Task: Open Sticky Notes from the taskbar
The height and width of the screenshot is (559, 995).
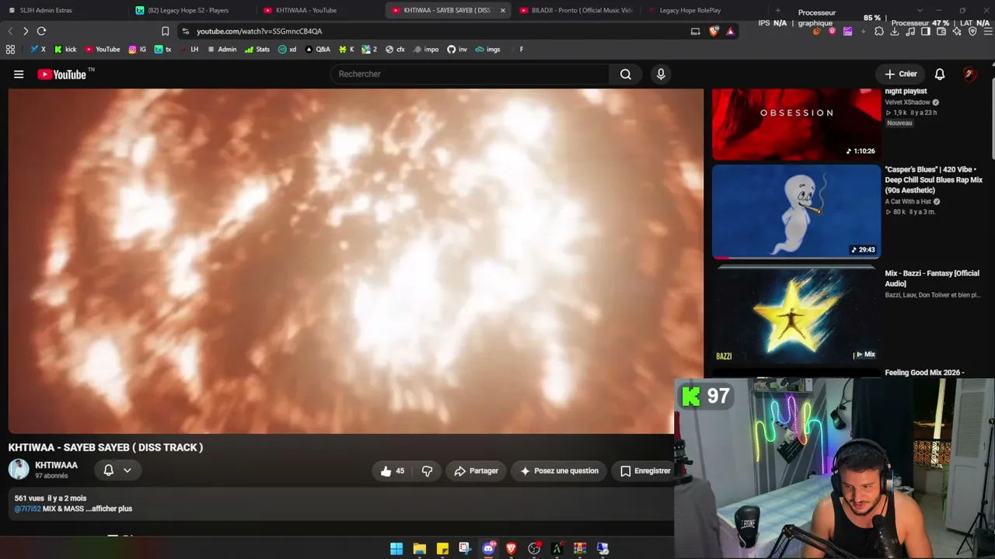Action: (442, 549)
